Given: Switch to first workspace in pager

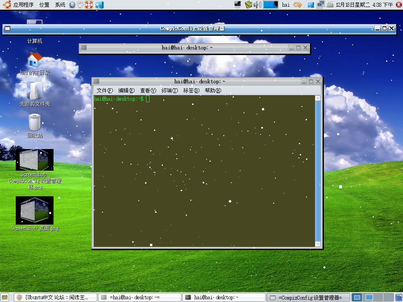Looking at the screenshot, I should pyautogui.click(x=357, y=297).
